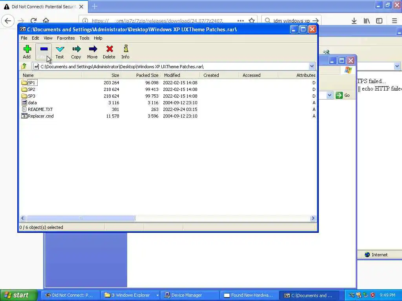The width and height of the screenshot is (402, 301).
Task: Close the Did Not Connect tab
Action: pos(81,7)
